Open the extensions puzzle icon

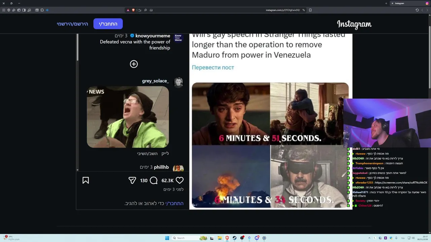tap(42, 10)
